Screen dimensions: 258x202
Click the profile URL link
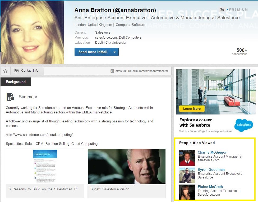point(142,71)
